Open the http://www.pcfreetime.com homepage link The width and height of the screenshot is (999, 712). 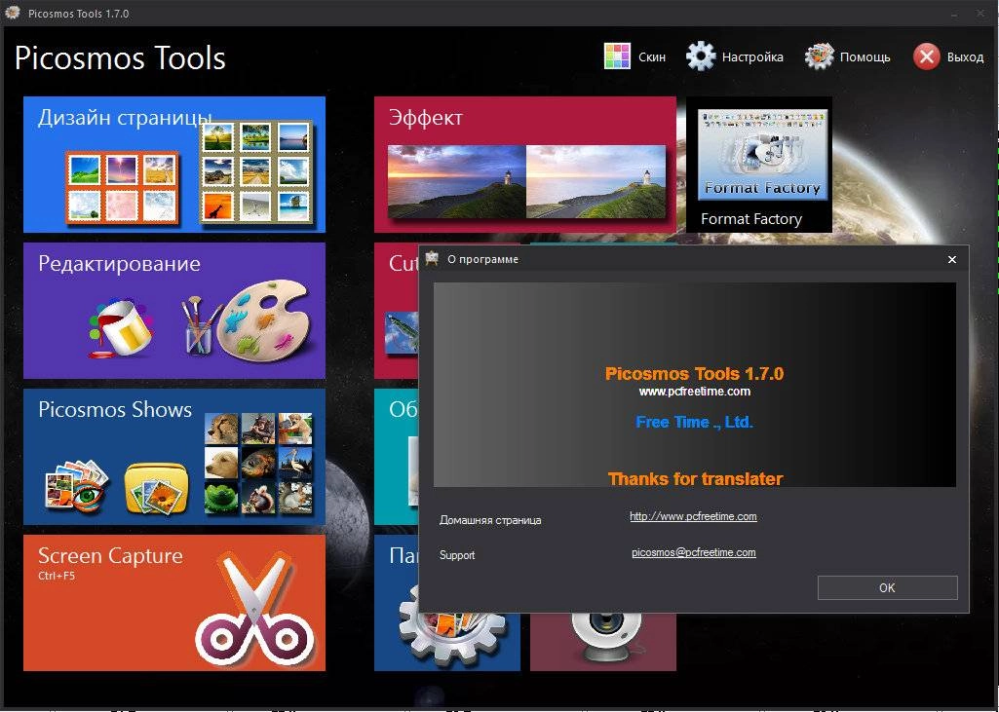click(693, 516)
